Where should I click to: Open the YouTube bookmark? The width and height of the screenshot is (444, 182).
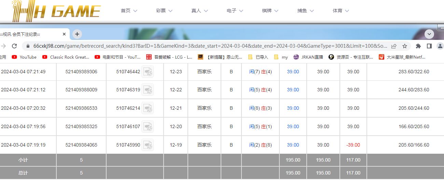click(x=24, y=57)
